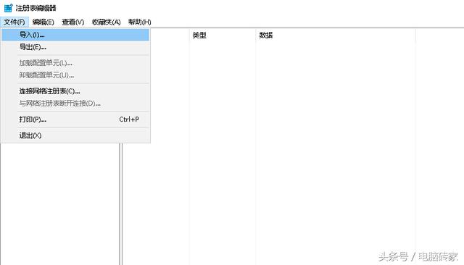Select 退出(X) to exit the editor

[x=75, y=135]
